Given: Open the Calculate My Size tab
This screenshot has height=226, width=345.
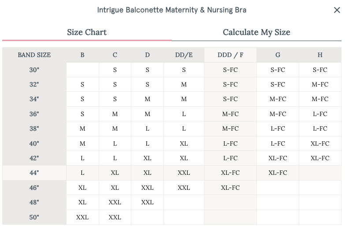Looking at the screenshot, I should [x=256, y=32].
